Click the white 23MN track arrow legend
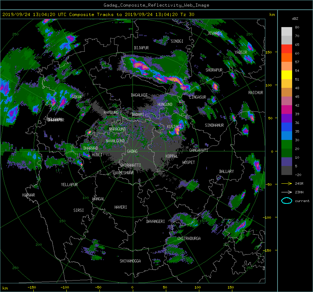This screenshot has width=313, height=292. coord(287,192)
